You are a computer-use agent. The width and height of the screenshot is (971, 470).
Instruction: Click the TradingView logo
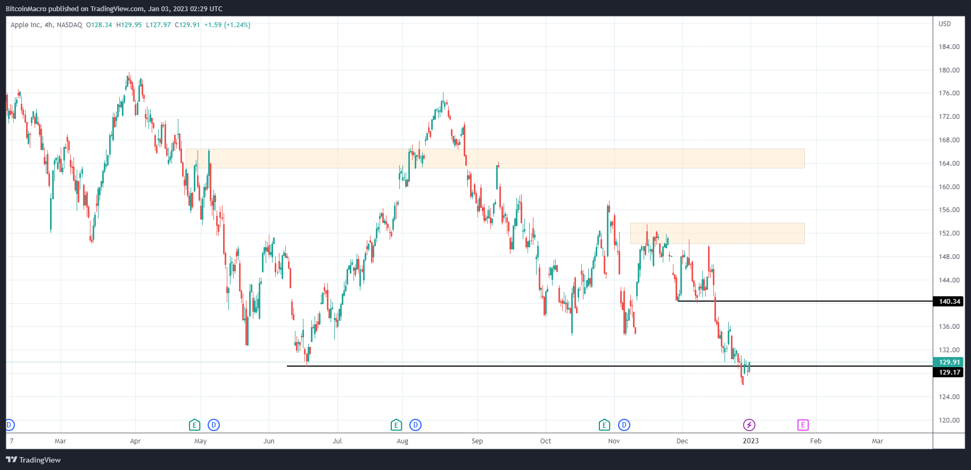click(33, 460)
